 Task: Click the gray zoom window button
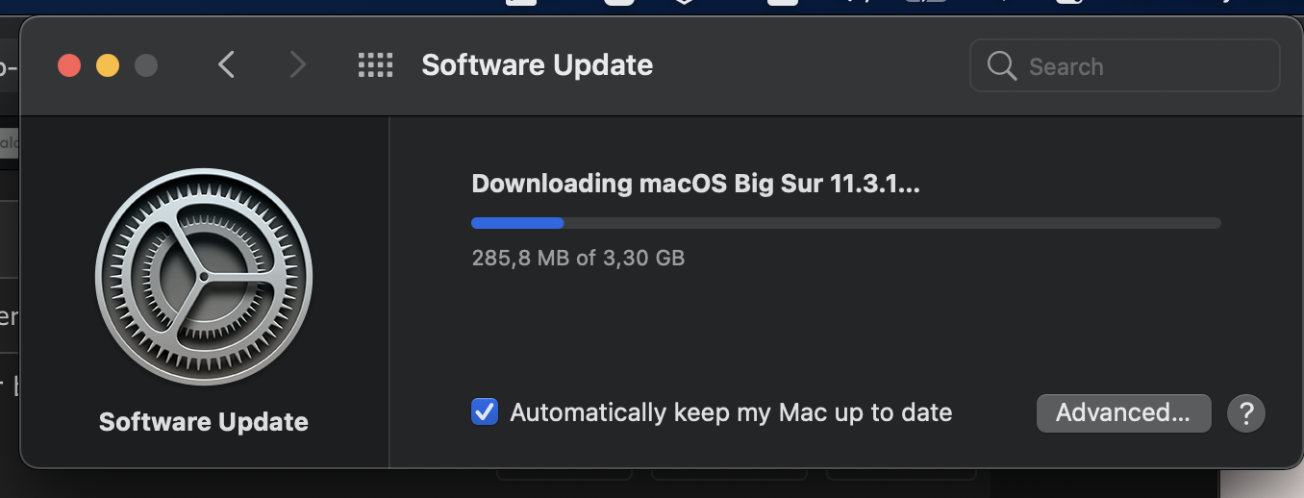point(146,65)
